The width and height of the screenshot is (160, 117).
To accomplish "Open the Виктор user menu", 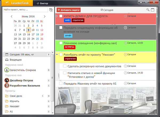I will 44,3.
